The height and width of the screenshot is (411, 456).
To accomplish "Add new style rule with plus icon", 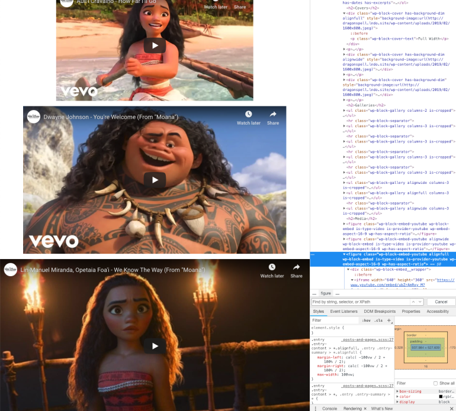I will pos(389,320).
